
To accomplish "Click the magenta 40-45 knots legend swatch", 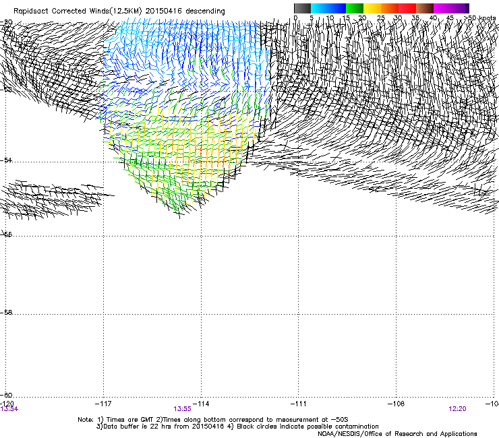I will pos(442,8).
